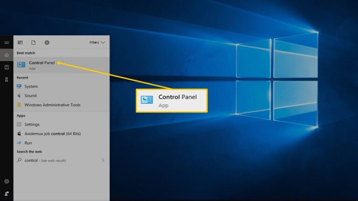Launch the Settings app result
358x201 pixels.
pyautogui.click(x=62, y=124)
